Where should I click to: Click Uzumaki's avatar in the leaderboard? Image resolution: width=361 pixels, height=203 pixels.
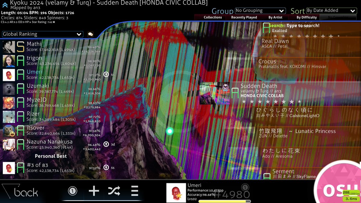pyautogui.click(x=9, y=89)
